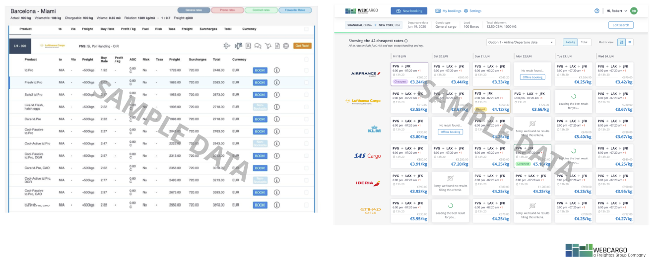Screen dimensions: 663x267
Task: Click the Iberia airline logo
Action: pyautogui.click(x=368, y=183)
